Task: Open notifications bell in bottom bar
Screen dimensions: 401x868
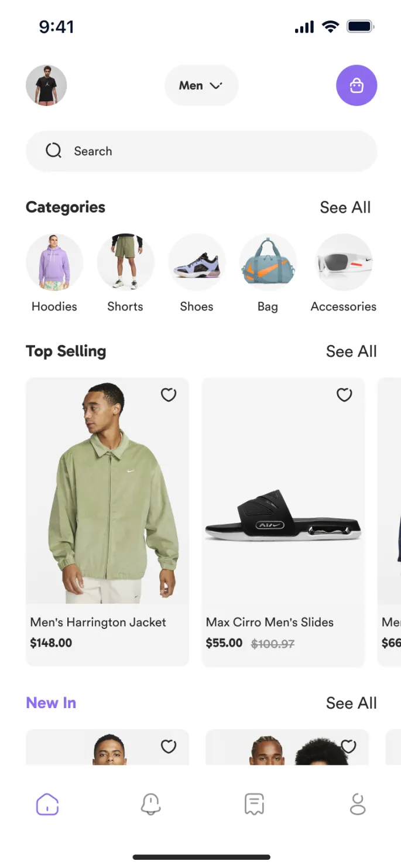Action: pos(151,804)
